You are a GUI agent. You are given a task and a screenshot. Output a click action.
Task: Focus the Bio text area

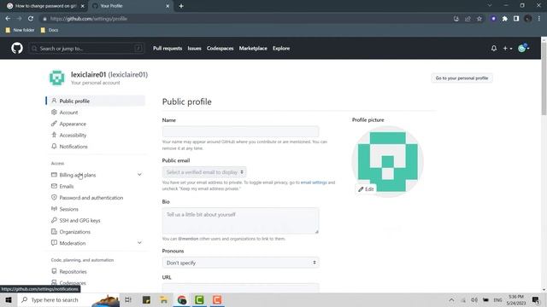click(x=240, y=221)
